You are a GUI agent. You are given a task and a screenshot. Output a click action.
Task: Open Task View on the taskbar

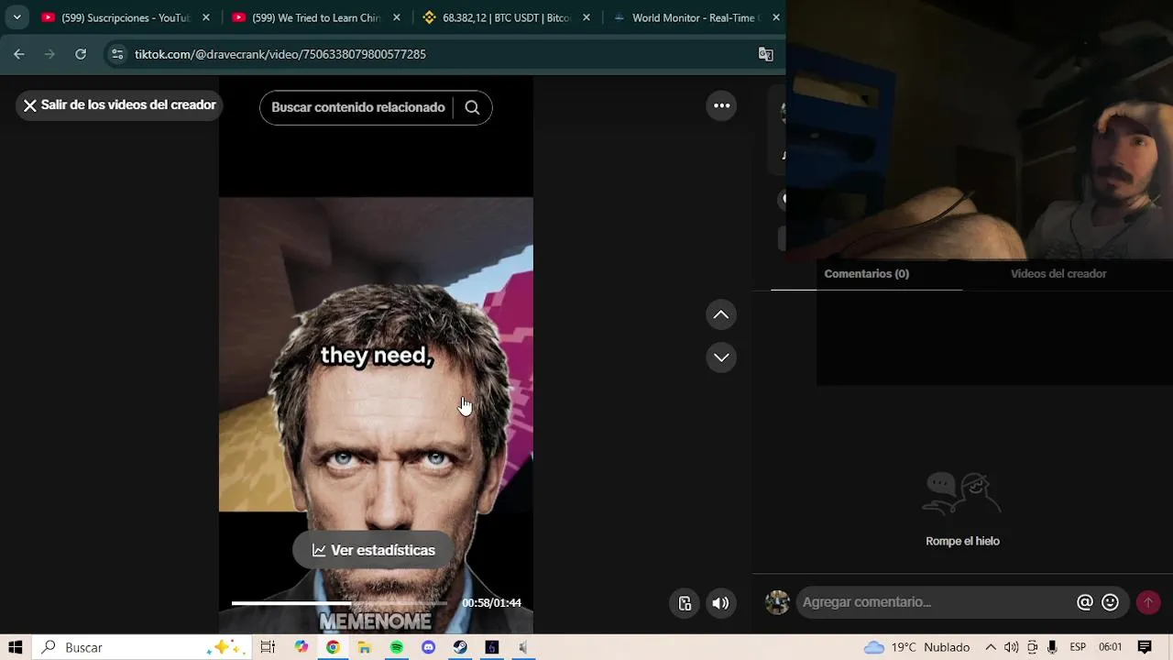tap(268, 647)
